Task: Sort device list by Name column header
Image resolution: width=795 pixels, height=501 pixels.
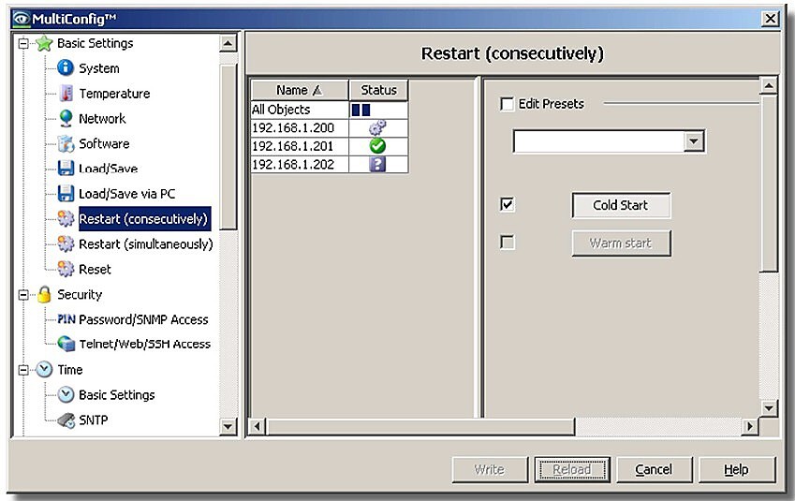Action: point(300,90)
